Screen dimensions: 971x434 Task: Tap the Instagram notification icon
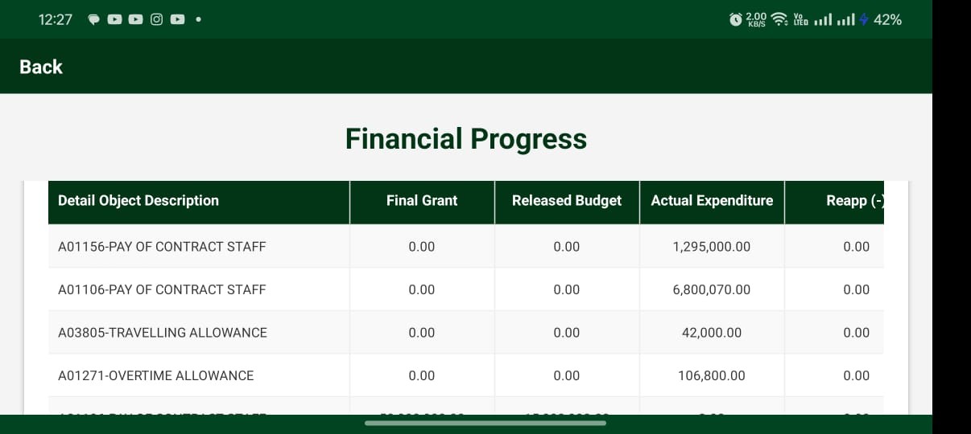[x=156, y=19]
